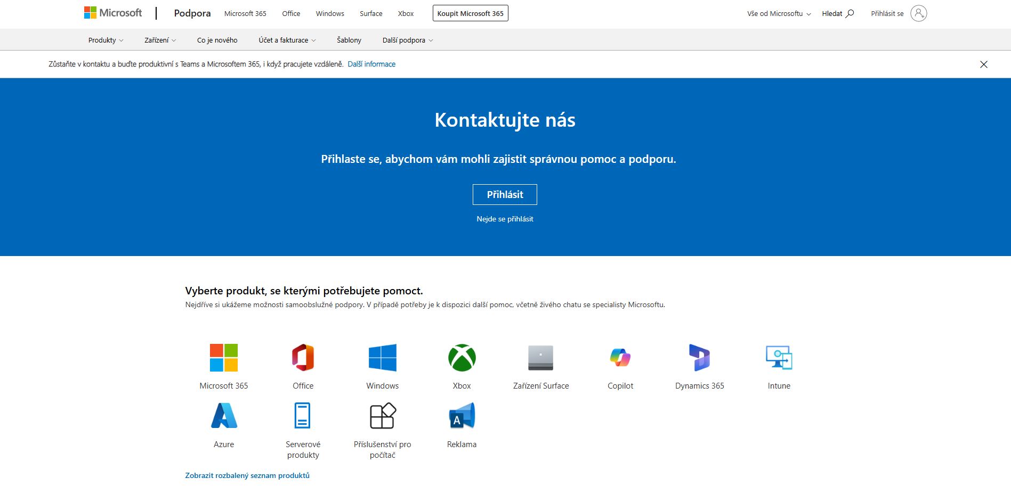Click Přihlásit se in the header
The image size is (1011, 486).
(x=887, y=13)
